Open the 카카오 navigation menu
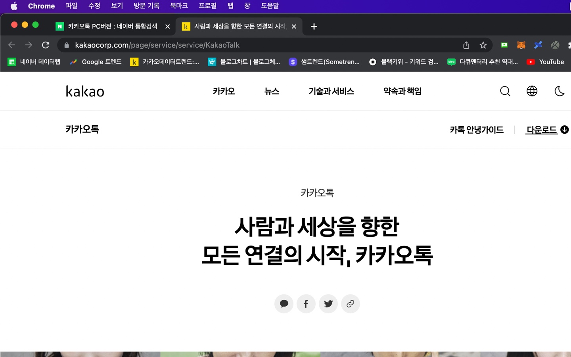Image resolution: width=571 pixels, height=357 pixels. [x=224, y=91]
